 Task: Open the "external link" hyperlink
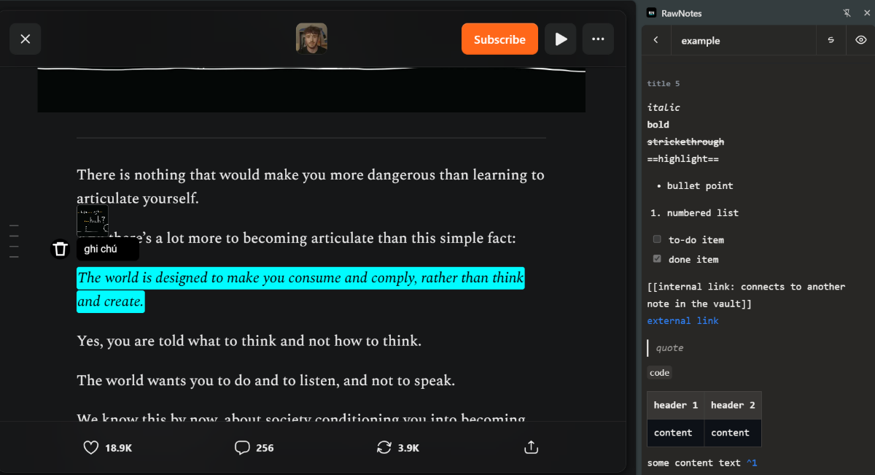click(x=682, y=321)
